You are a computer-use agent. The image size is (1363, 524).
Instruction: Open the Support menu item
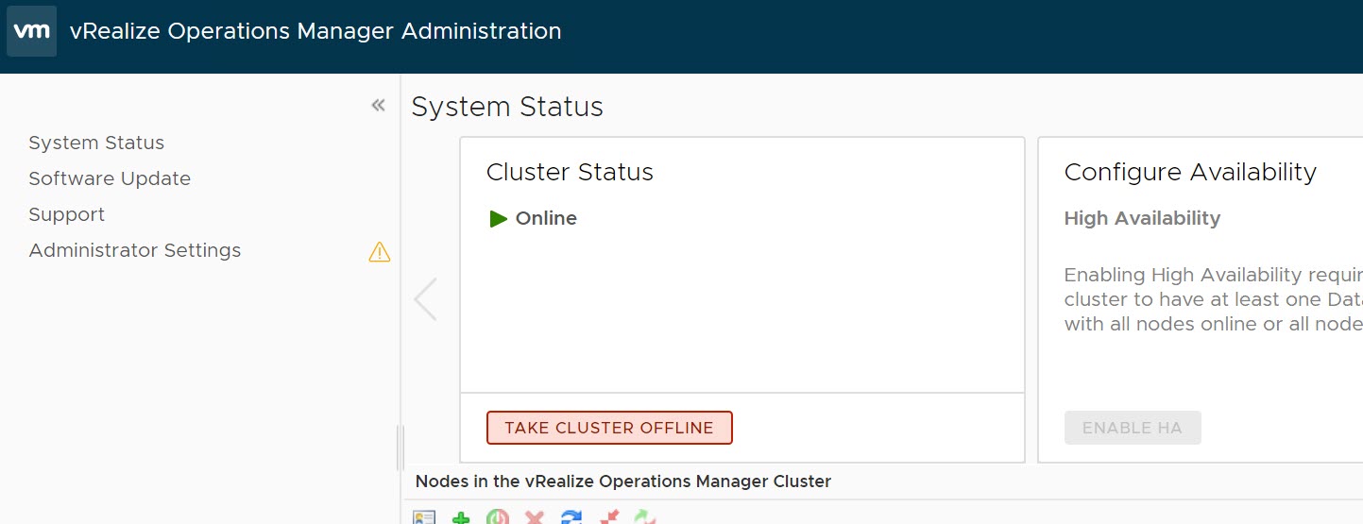coord(66,214)
